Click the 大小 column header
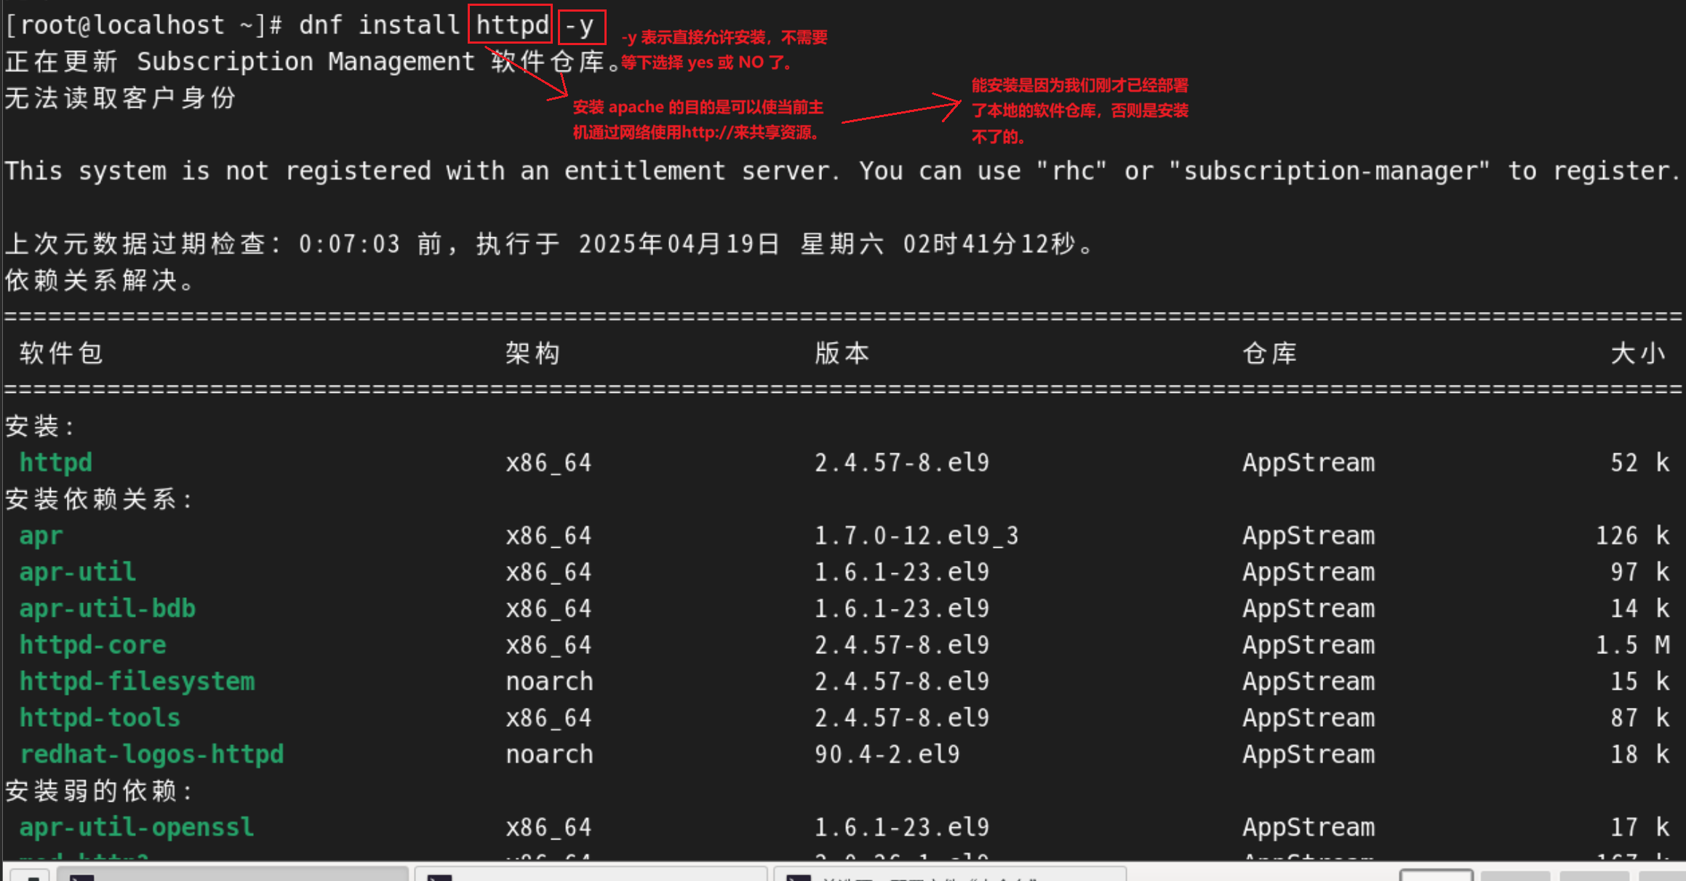The width and height of the screenshot is (1686, 881). pyautogui.click(x=1637, y=354)
